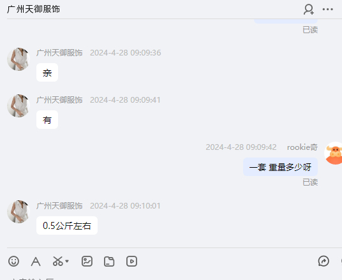Open text font formatting (A icon)
This screenshot has height=280, width=342.
[36, 262]
